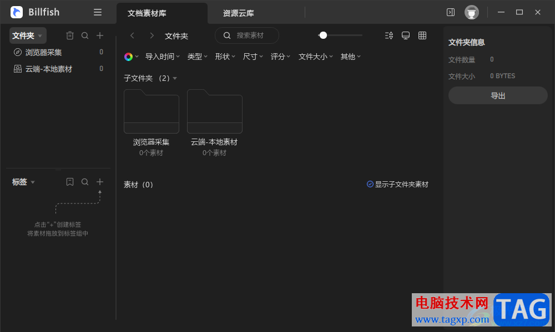The width and height of the screenshot is (555, 332).
Task: Click the 导出 button
Action: [498, 95]
